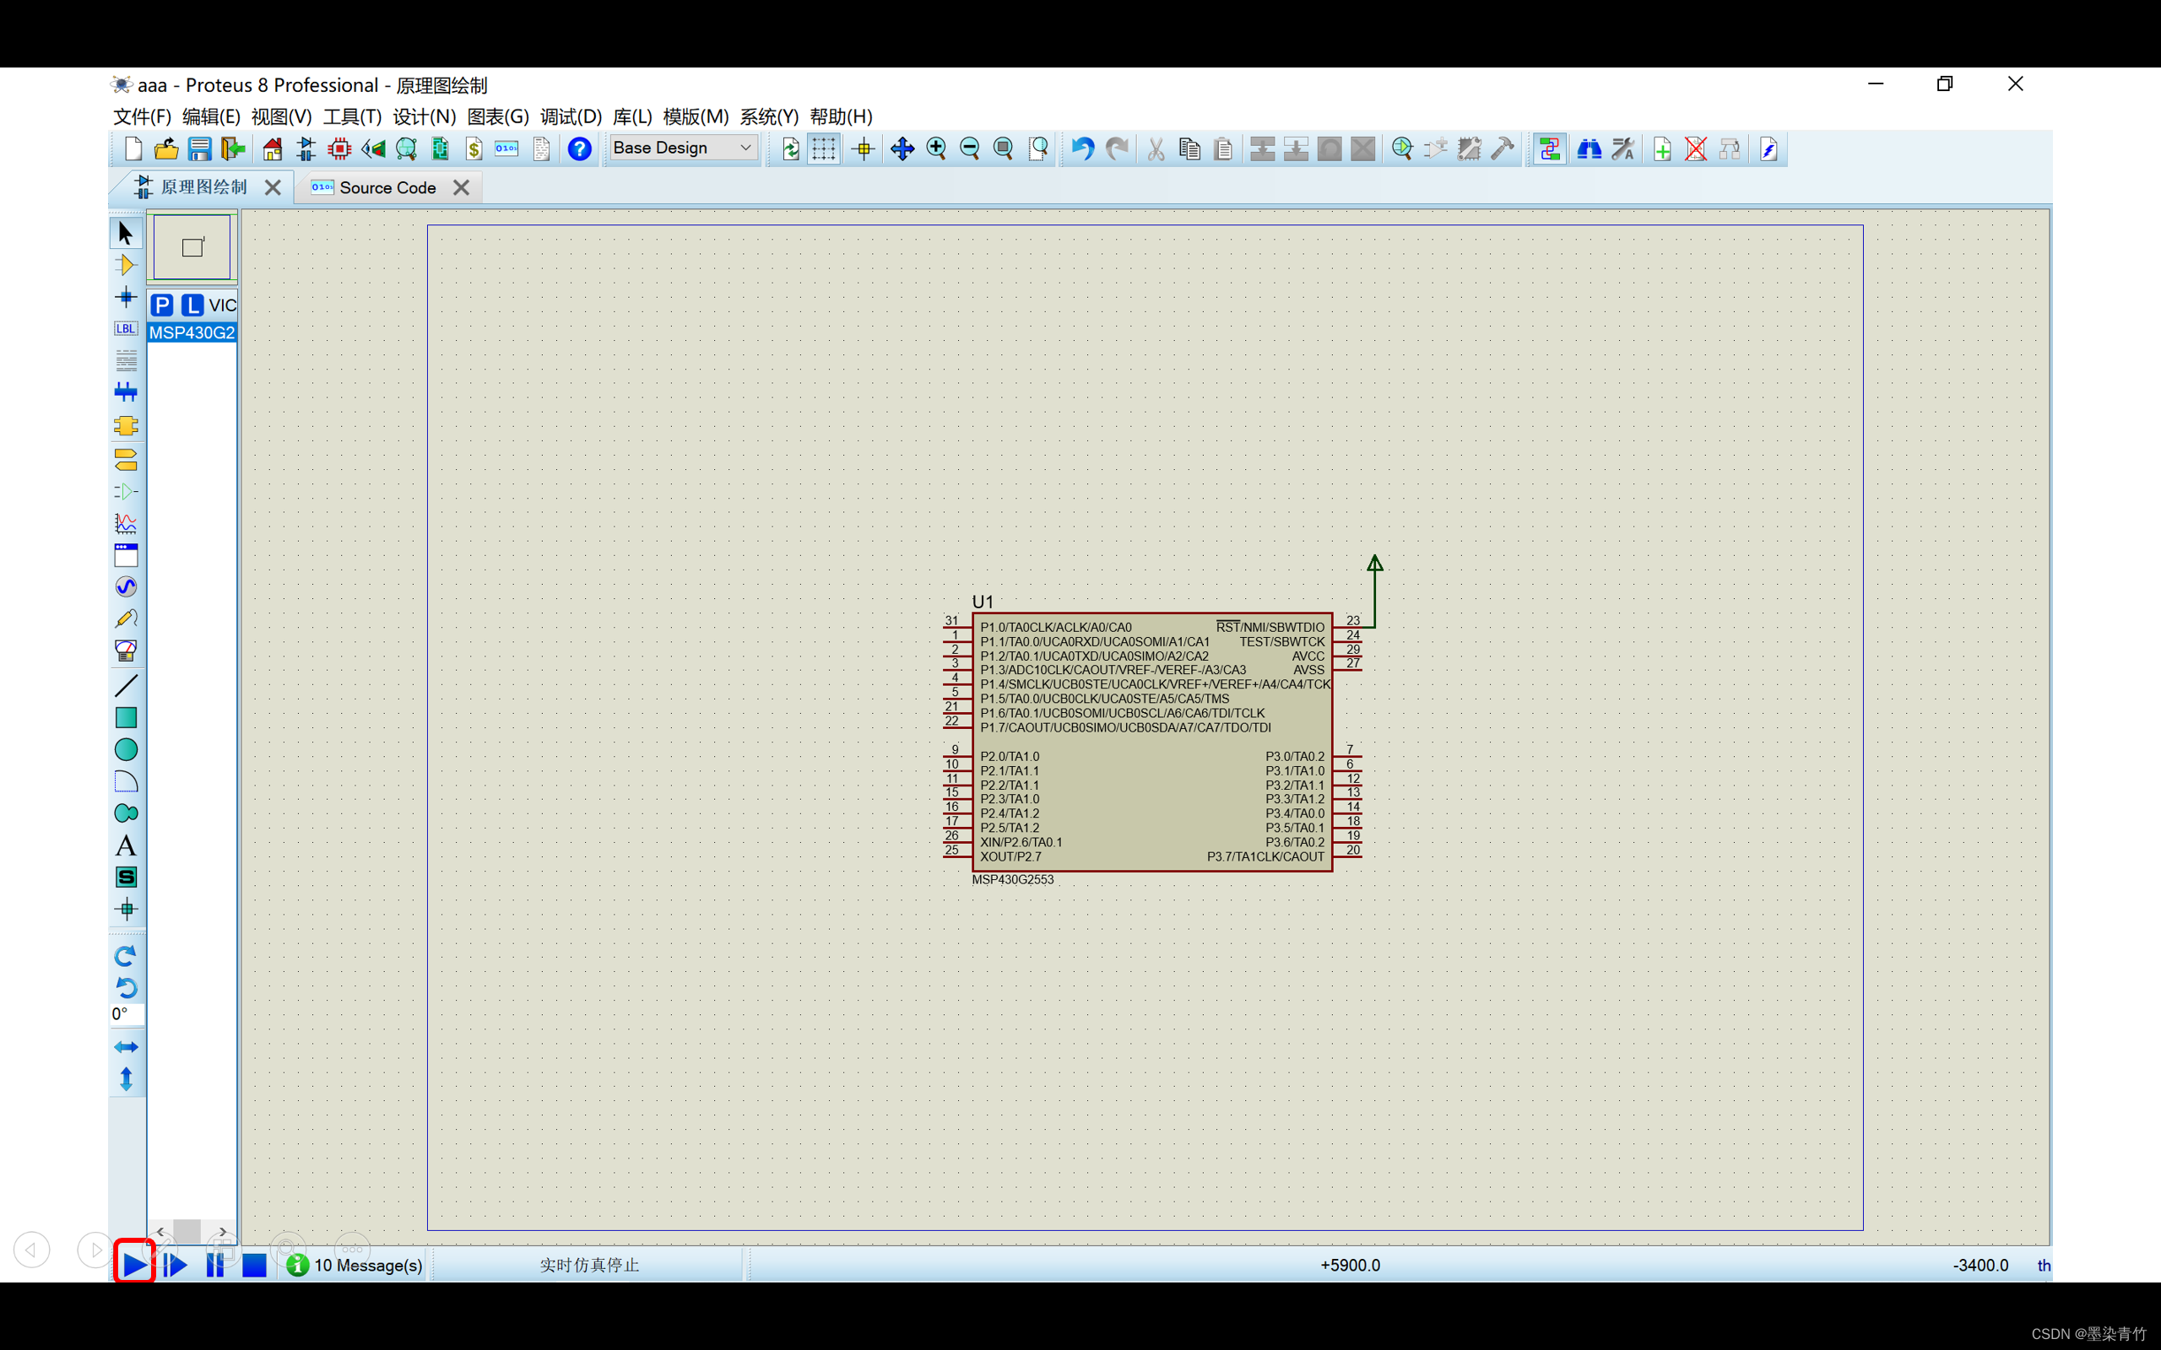
Task: Switch to Terminals mode
Action: pyautogui.click(x=126, y=460)
